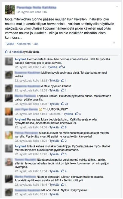Click the post author's profile picture
Viewport: 123px width, 199px height.
coord(10,10)
